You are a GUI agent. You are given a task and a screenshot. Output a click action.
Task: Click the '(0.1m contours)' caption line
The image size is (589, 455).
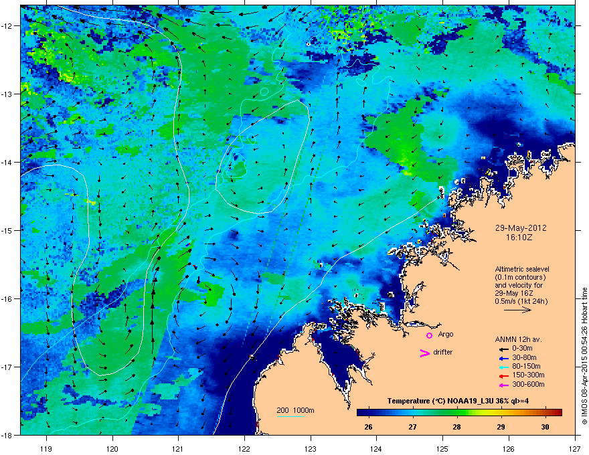coord(520,278)
